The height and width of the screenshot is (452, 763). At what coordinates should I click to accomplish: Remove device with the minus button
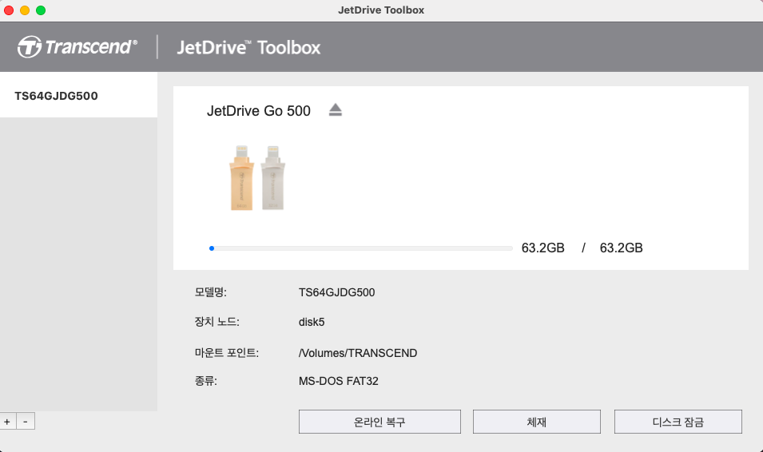tap(26, 422)
